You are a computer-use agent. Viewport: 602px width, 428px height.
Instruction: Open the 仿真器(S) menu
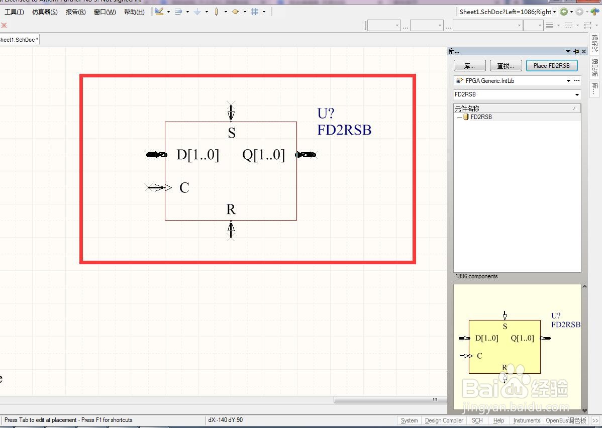45,12
